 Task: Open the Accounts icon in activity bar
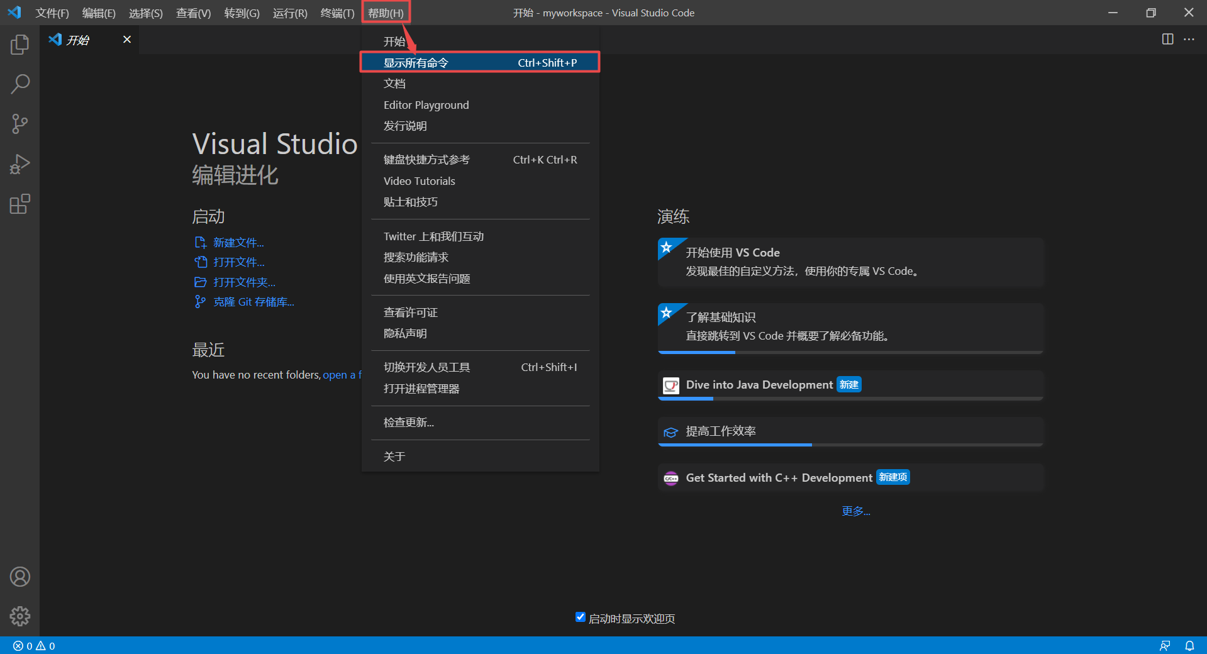click(19, 577)
